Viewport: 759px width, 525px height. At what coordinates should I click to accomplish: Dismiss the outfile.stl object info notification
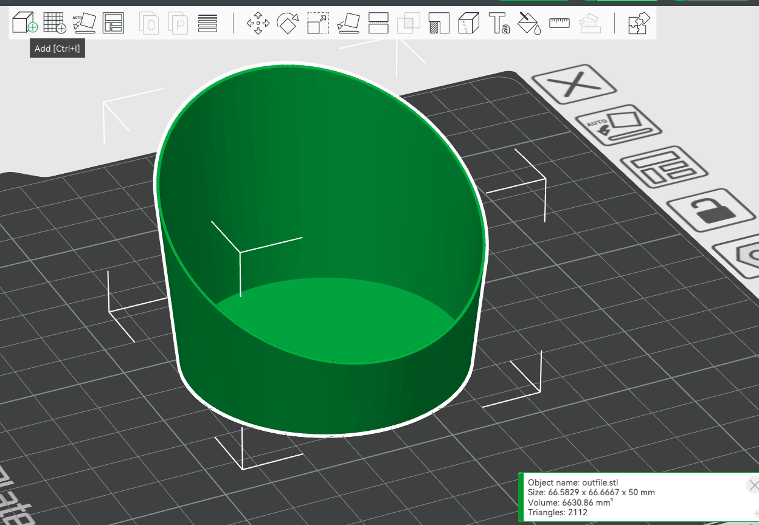pos(754,485)
